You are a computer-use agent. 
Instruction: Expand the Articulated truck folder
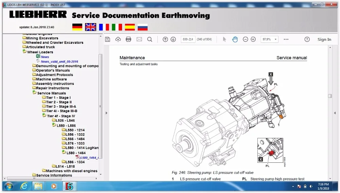point(39,47)
